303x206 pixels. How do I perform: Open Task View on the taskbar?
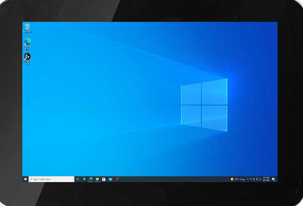pos(84,179)
